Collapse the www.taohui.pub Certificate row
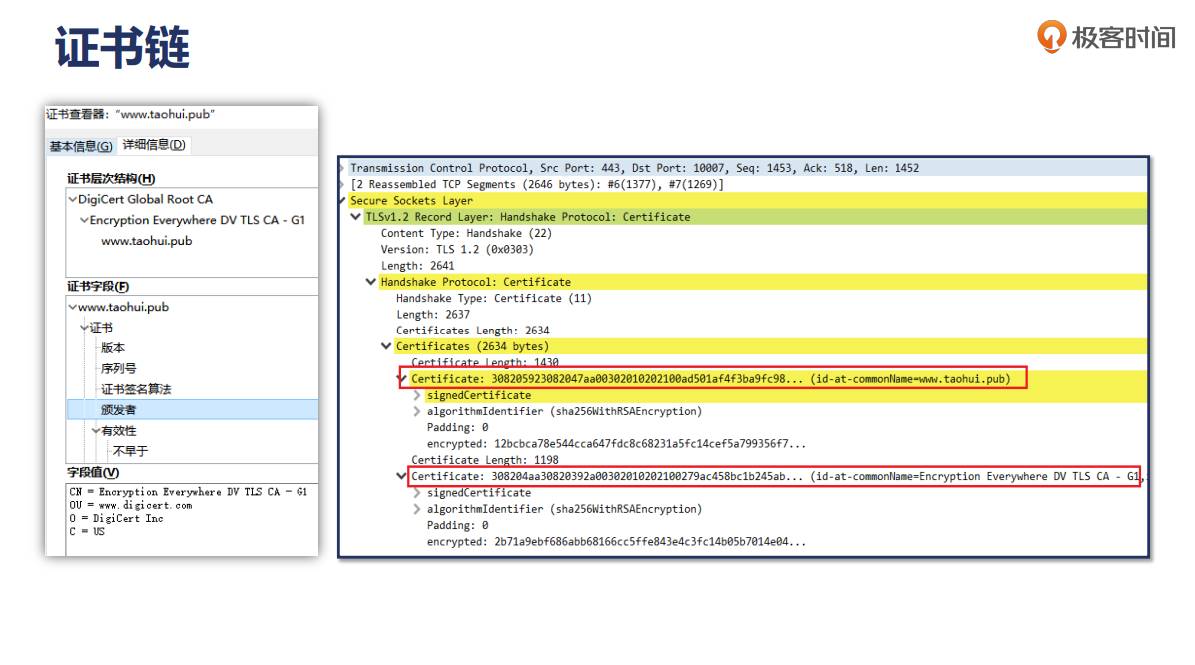Viewport: 1195px width, 665px height. point(401,378)
